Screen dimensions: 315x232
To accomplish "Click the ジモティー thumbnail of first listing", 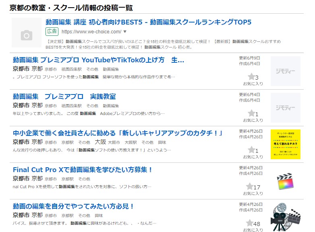I will pos(285,71).
